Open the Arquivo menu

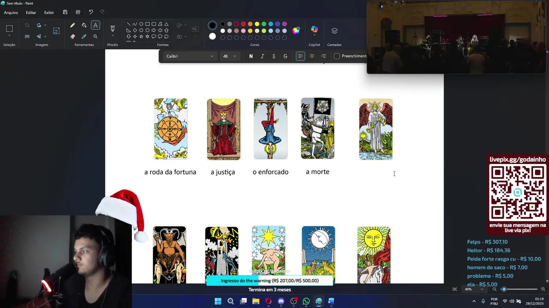[11, 12]
